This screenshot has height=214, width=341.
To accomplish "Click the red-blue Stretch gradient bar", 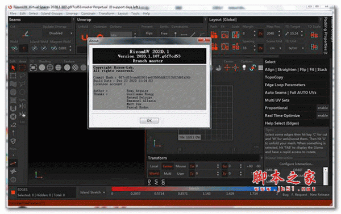I will [x=194, y=189].
